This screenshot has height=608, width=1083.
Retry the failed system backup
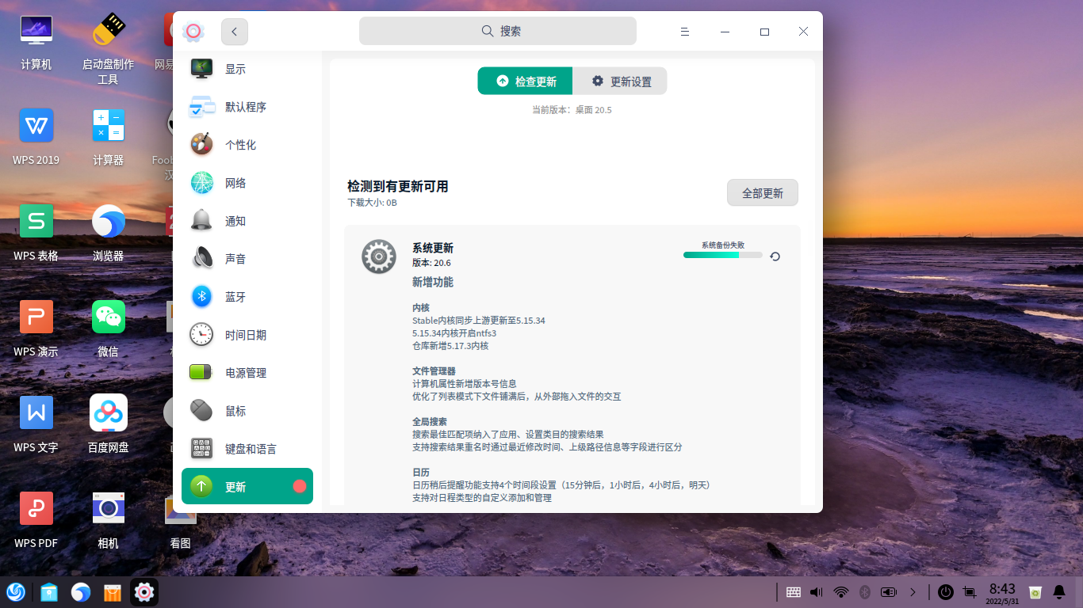(775, 256)
